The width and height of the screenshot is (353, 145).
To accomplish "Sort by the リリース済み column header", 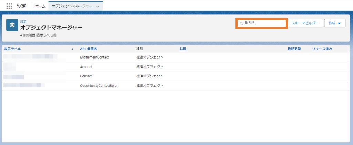I will coord(322,49).
